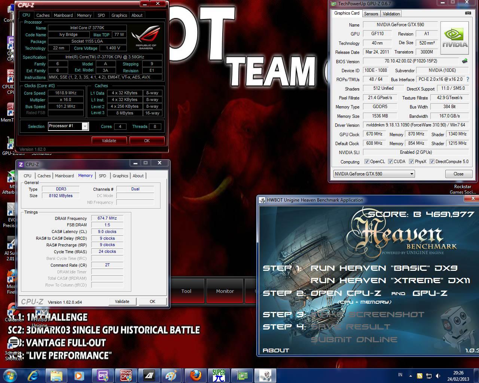
Task: Open About tab in lower CPU-Z window
Action: (x=138, y=176)
